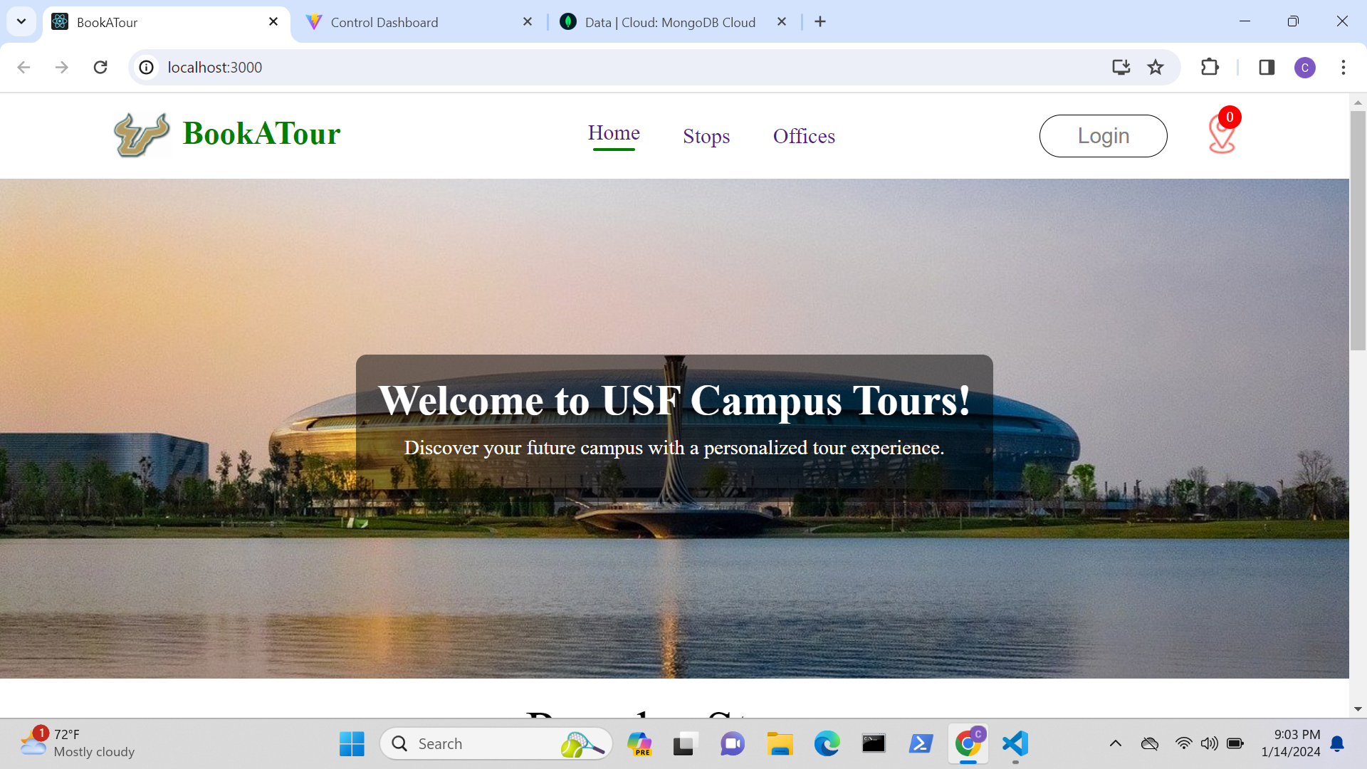Bookmark page with star icon

[x=1156, y=67]
